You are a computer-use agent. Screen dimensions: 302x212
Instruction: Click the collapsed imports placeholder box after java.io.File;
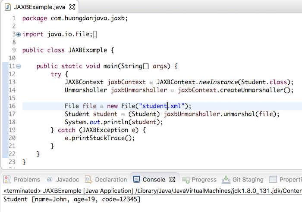95,35
